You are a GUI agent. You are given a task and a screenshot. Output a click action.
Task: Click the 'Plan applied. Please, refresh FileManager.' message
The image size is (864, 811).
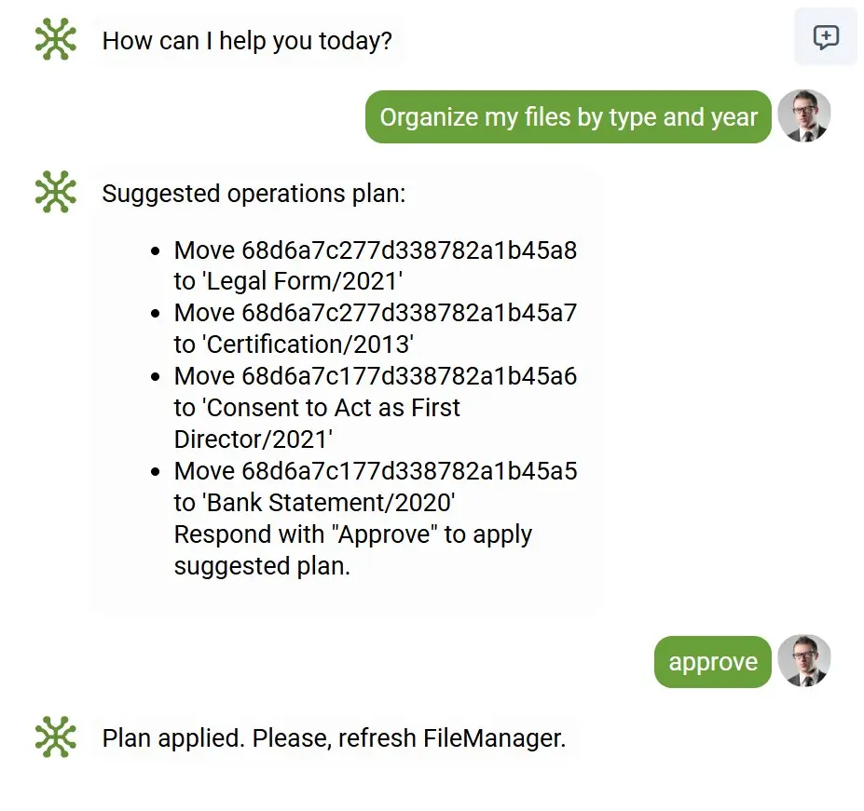point(334,738)
